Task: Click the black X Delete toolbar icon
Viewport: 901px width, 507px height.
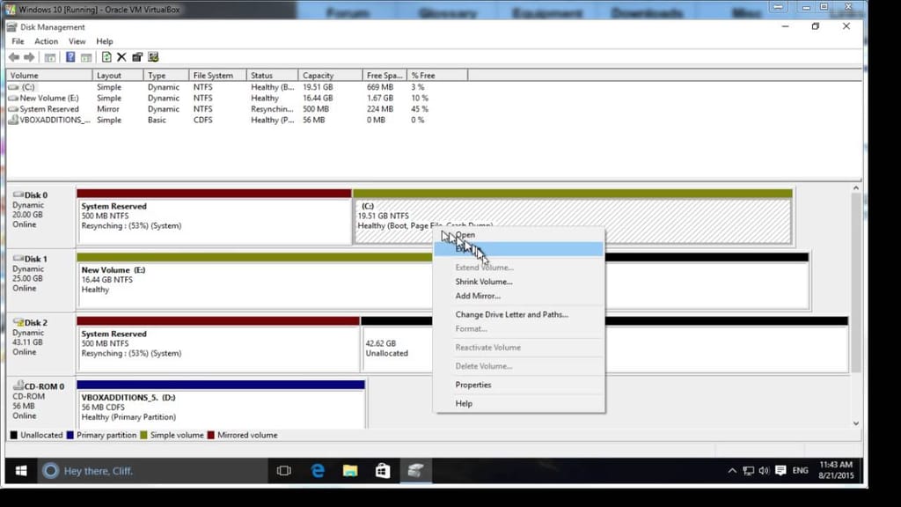Action: [x=121, y=57]
